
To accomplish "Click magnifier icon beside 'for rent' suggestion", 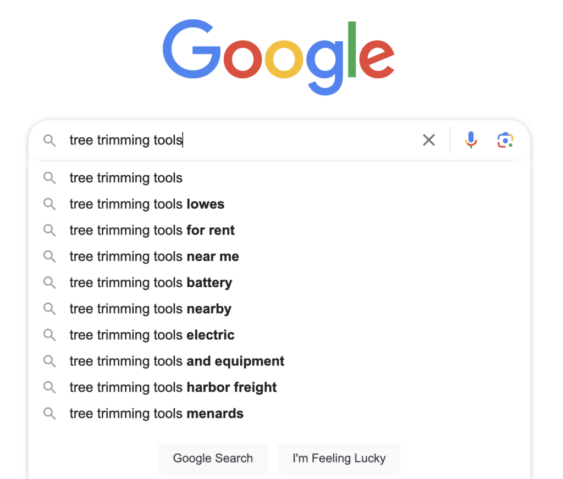I will pos(49,230).
